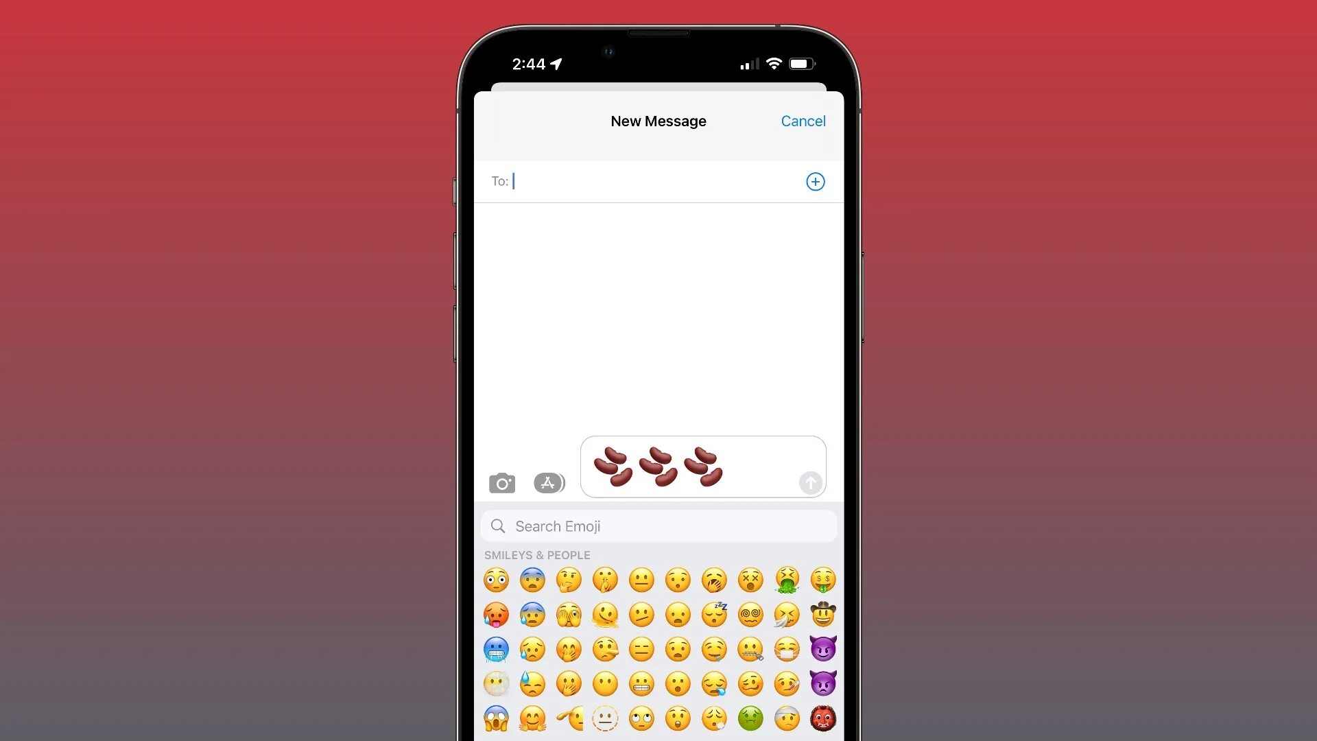Tap the cowboy hat face emoji
The height and width of the screenshot is (741, 1317).
(823, 614)
